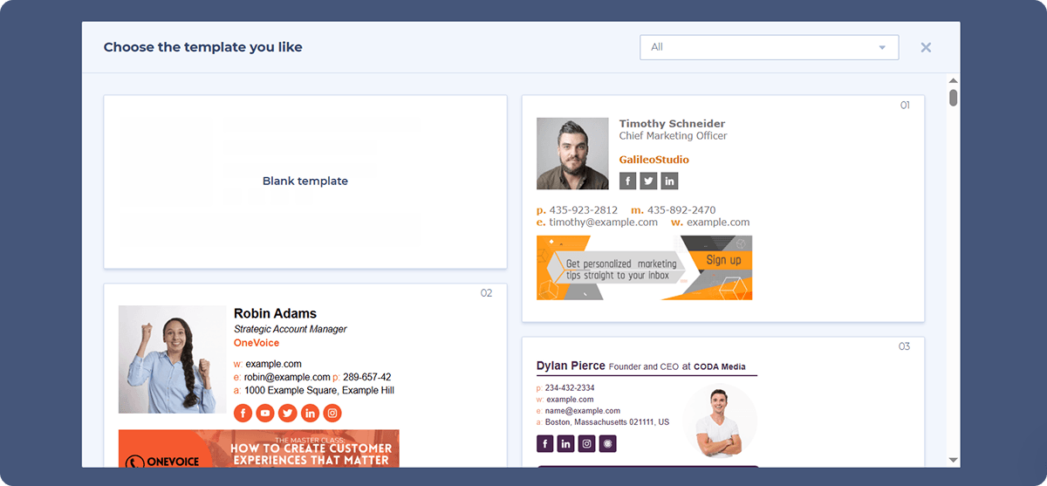1047x486 pixels.
Task: Click the OneVoice company name text
Action: click(x=257, y=343)
